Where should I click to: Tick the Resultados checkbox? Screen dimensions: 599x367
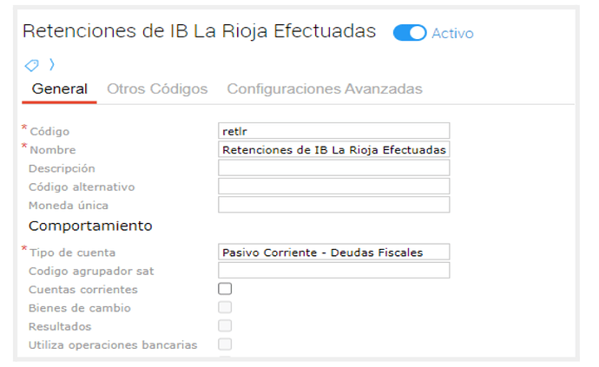pos(225,325)
